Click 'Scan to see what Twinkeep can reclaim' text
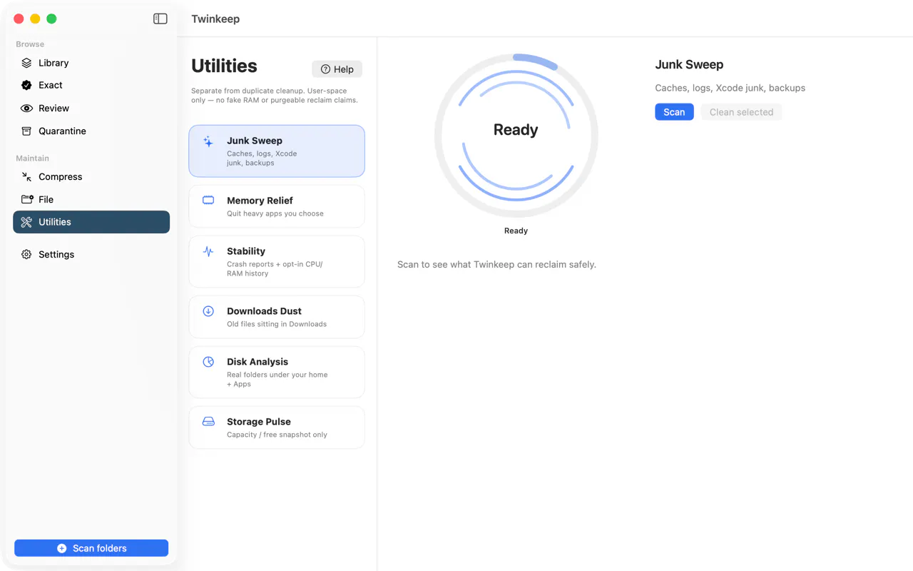Screen dimensions: 913x571 point(496,264)
